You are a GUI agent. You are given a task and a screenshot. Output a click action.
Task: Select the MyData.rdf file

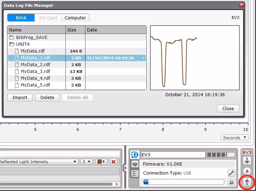pos(33,51)
